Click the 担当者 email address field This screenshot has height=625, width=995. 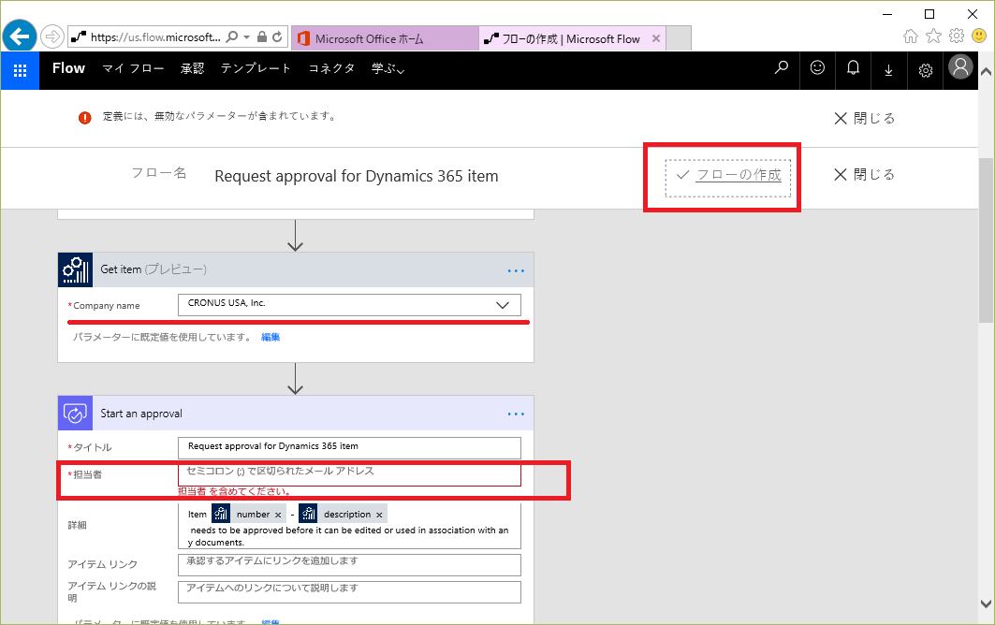click(x=348, y=473)
